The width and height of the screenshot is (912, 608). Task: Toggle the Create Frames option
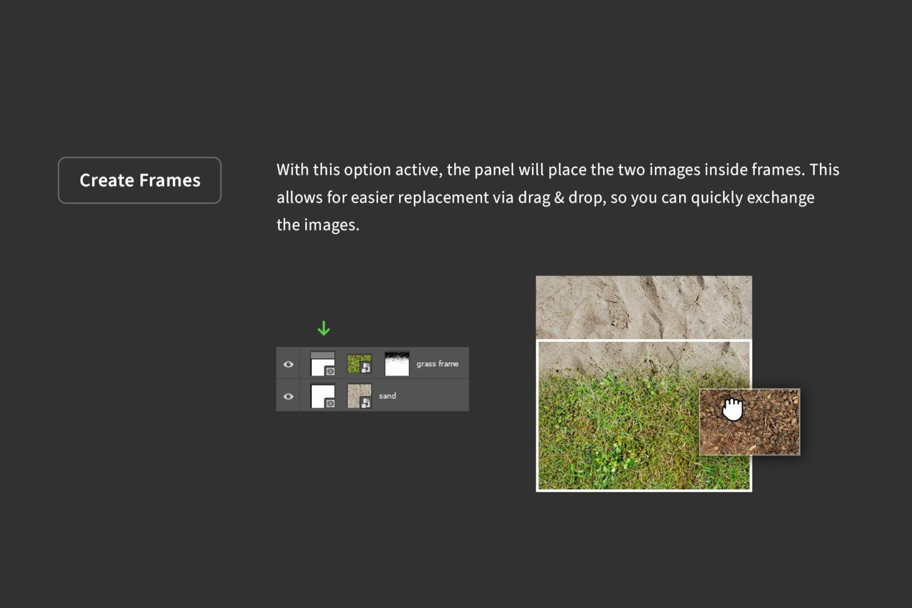point(140,180)
